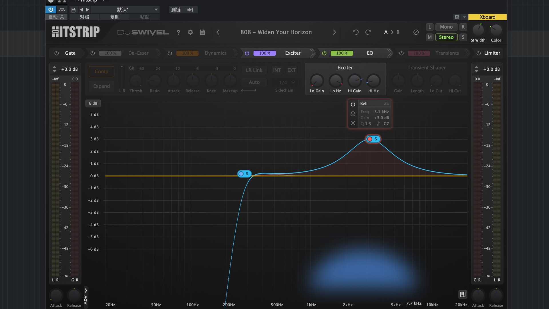
Task: Open the HitStrip help question mark
Action: tap(178, 32)
